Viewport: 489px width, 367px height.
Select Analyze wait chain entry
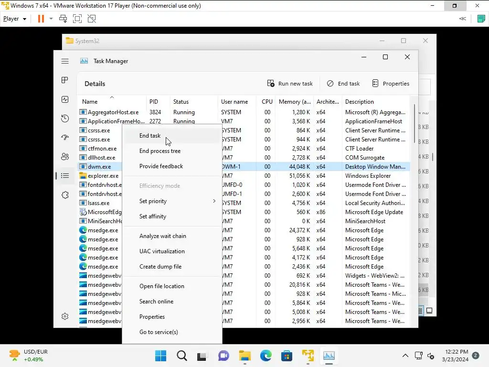click(x=172, y=236)
